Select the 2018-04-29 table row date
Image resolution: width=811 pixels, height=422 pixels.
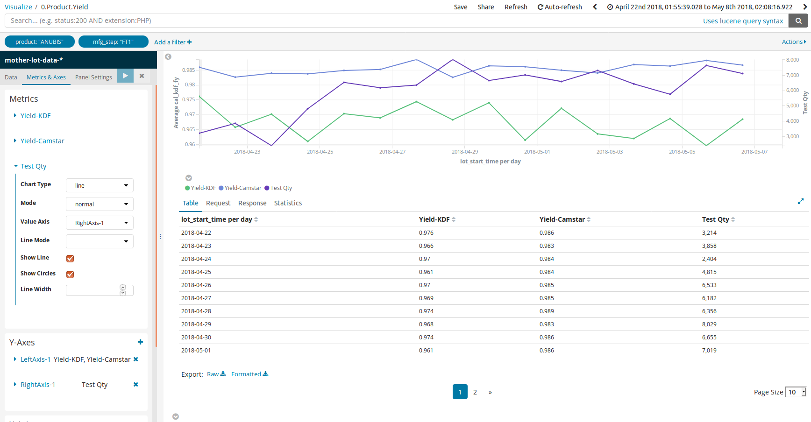coord(196,324)
